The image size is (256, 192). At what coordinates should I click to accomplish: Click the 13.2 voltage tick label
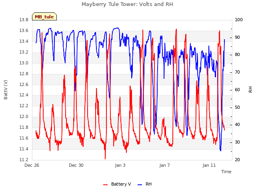coord(24,52)
